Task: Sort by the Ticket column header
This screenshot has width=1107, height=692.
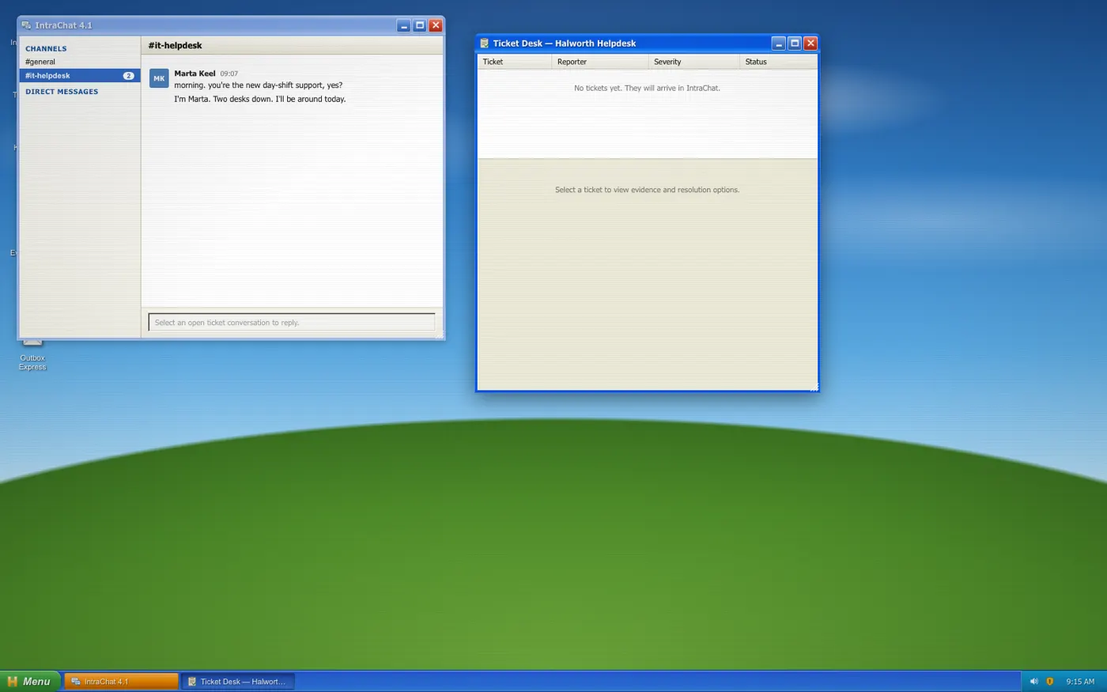Action: (x=515, y=62)
